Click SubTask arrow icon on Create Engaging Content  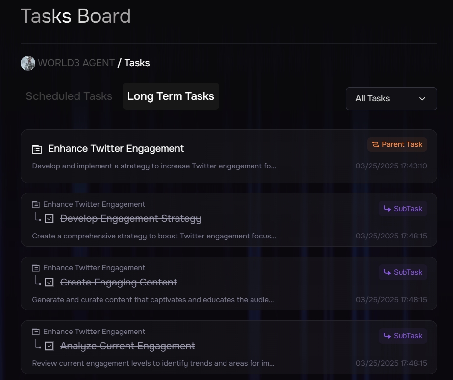(387, 272)
